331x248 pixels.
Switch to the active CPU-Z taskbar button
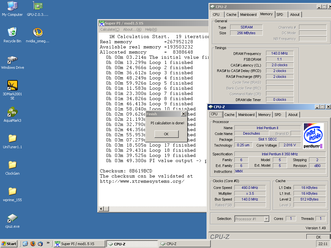[x=132, y=244]
